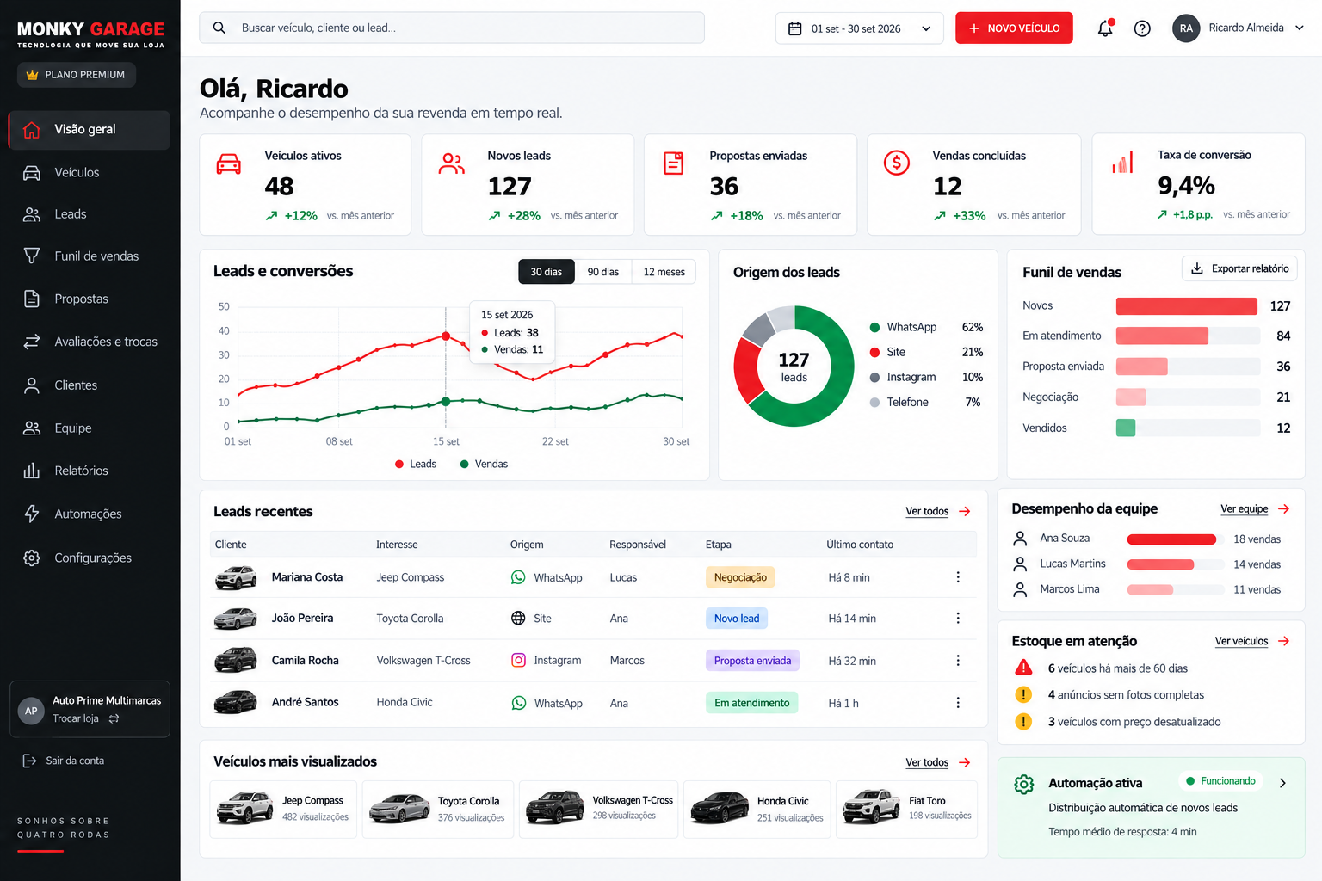Open the notifications bell
This screenshot has height=881, width=1322.
pos(1105,28)
